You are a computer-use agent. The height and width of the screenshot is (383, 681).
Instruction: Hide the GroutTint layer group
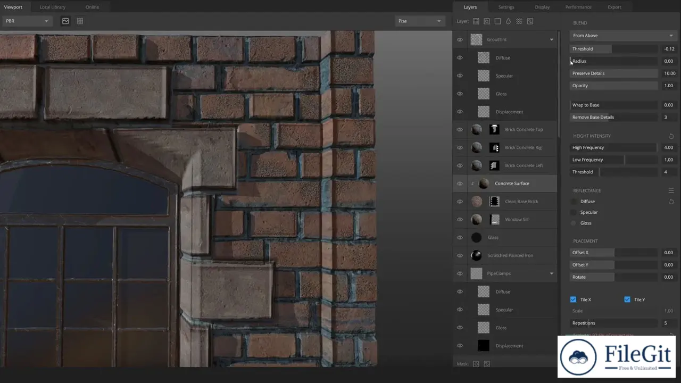pyautogui.click(x=460, y=39)
